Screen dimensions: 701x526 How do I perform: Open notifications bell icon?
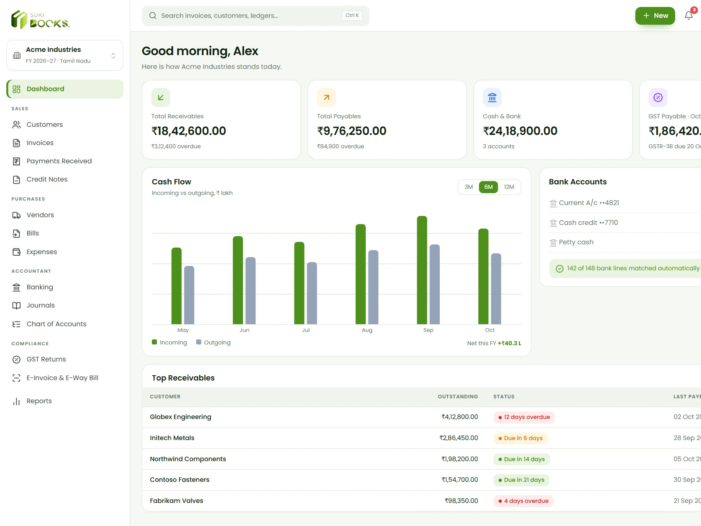click(688, 15)
